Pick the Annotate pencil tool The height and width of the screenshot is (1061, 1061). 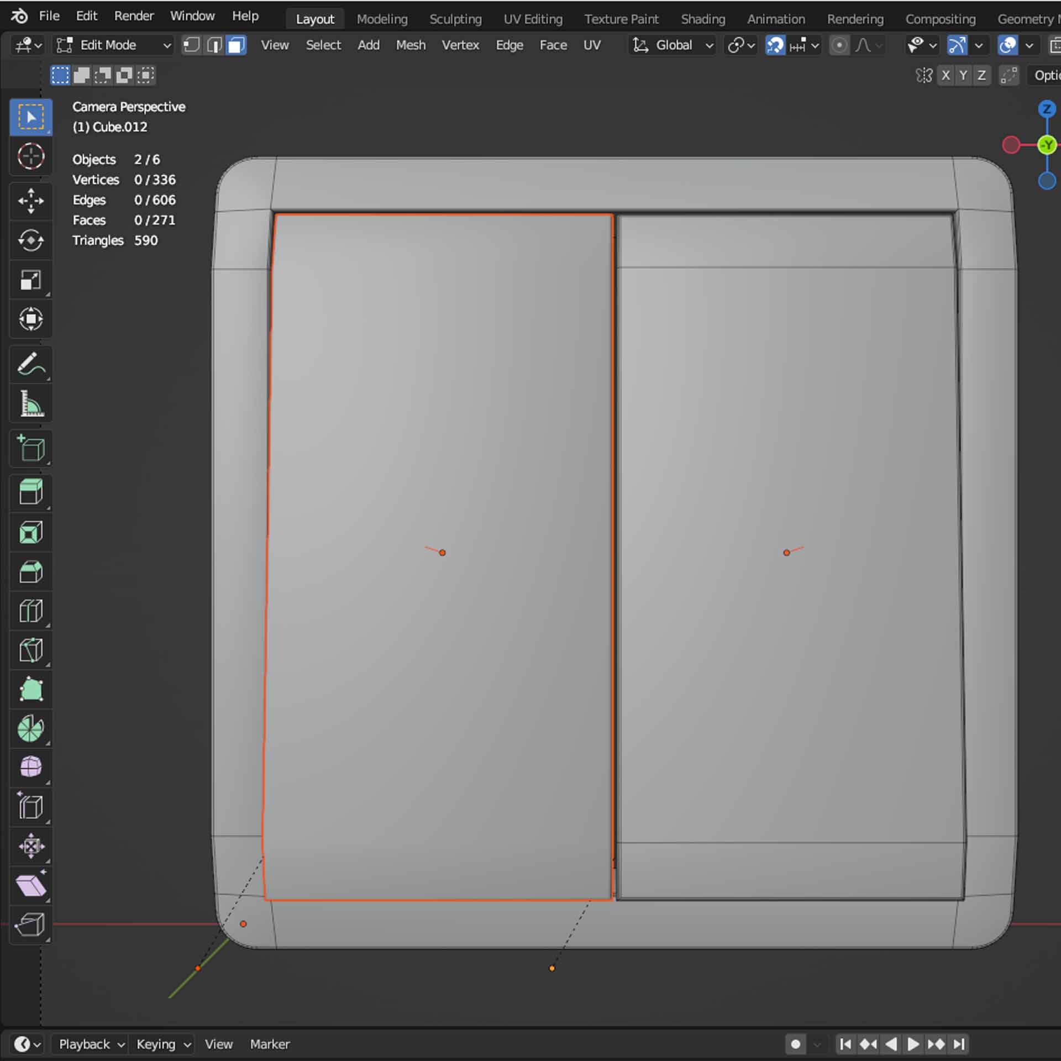tap(30, 364)
